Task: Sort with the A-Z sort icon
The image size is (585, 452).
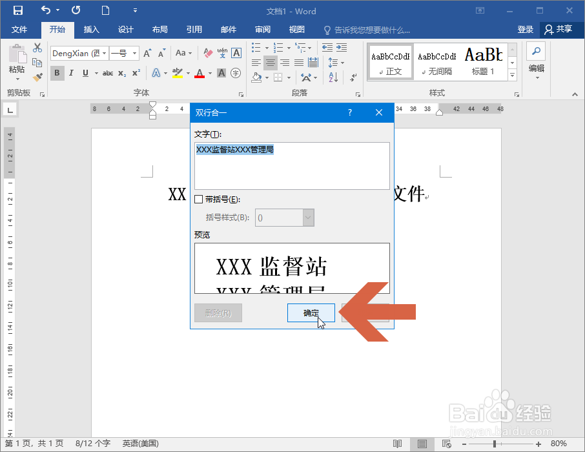Action: pyautogui.click(x=333, y=77)
